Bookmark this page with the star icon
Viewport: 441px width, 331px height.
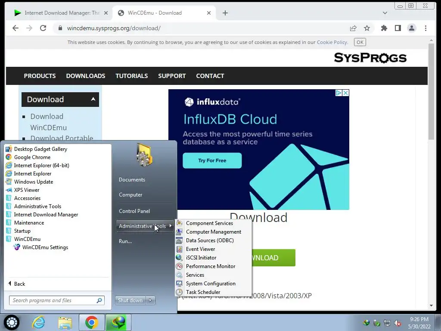[367, 28]
